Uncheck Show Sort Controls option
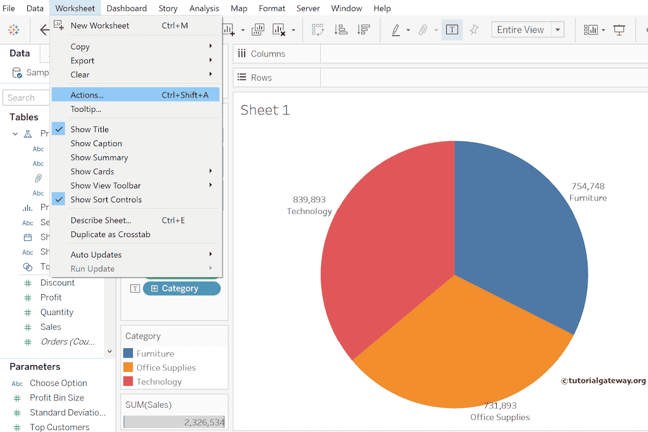648x432 pixels. pyautogui.click(x=106, y=199)
